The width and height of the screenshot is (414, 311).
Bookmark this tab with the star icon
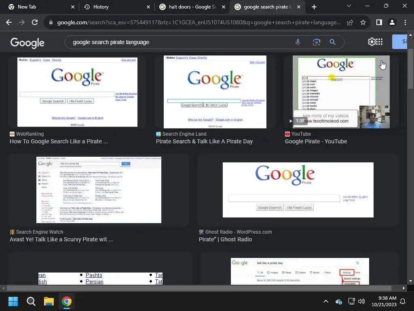point(363,23)
